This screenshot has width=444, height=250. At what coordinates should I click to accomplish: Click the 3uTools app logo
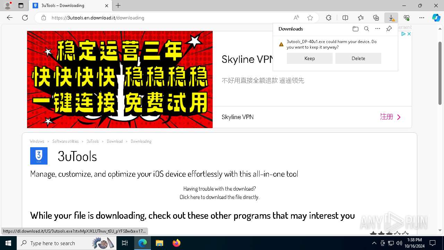tap(39, 156)
